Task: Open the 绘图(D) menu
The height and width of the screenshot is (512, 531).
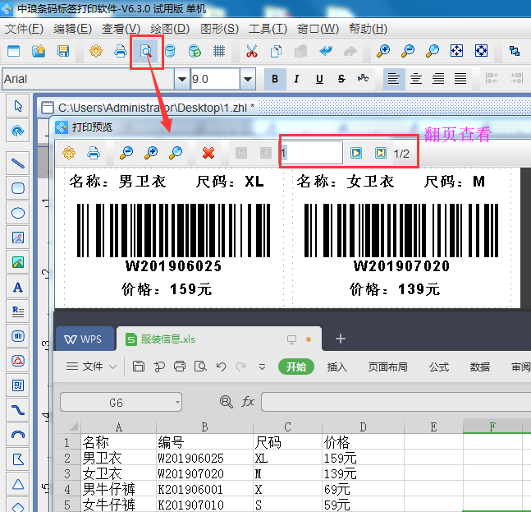Action: tap(170, 29)
